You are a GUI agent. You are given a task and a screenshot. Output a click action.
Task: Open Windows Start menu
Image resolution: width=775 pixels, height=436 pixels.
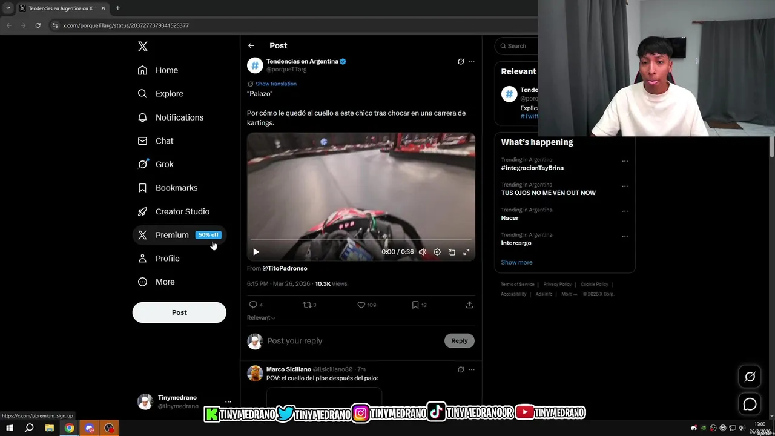[x=9, y=428]
